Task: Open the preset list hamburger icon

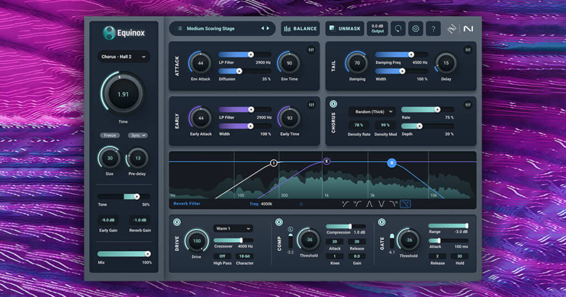Action: (180, 29)
